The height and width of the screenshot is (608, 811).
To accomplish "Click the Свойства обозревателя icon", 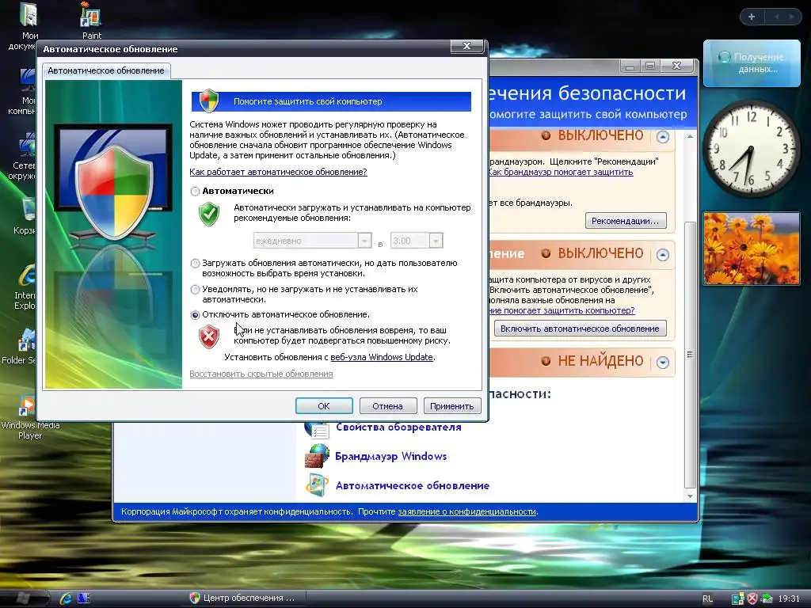I will click(317, 429).
